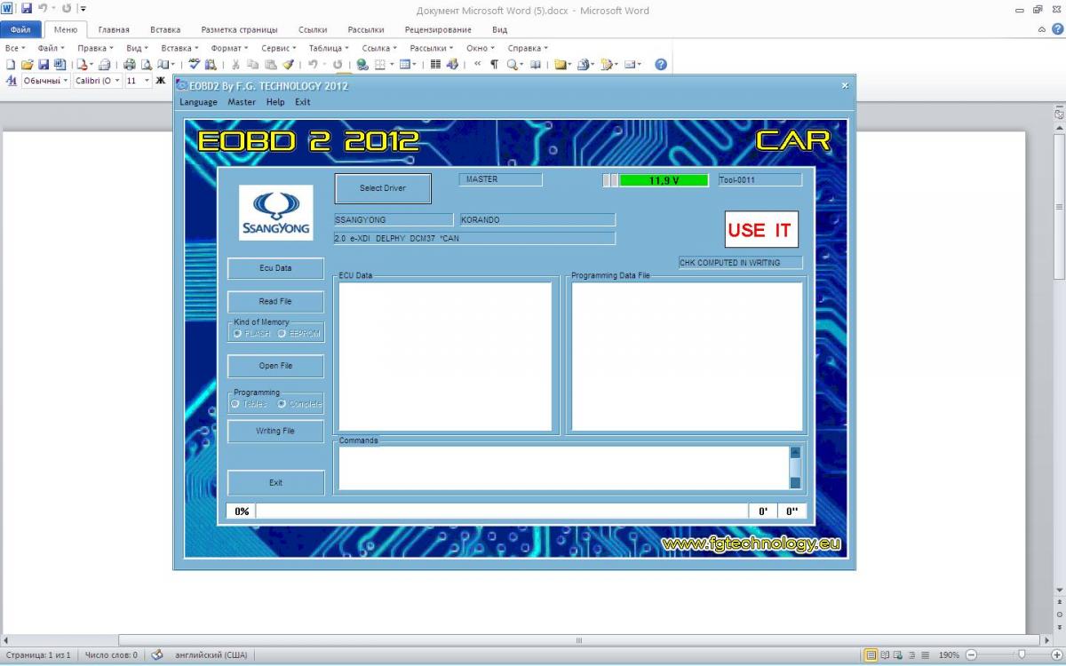1066x666 pixels.
Task: Open the Правка dropdown menu
Action: [x=95, y=48]
